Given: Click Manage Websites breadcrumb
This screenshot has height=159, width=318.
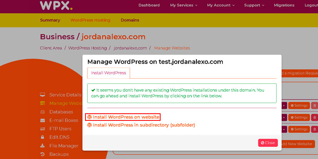Looking at the screenshot, I should click(172, 48).
